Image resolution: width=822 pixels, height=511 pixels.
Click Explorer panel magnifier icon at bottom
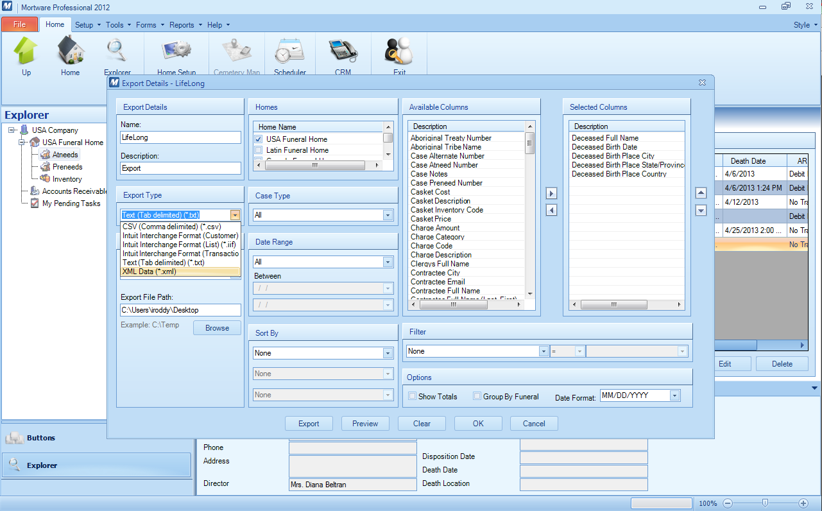pos(14,465)
